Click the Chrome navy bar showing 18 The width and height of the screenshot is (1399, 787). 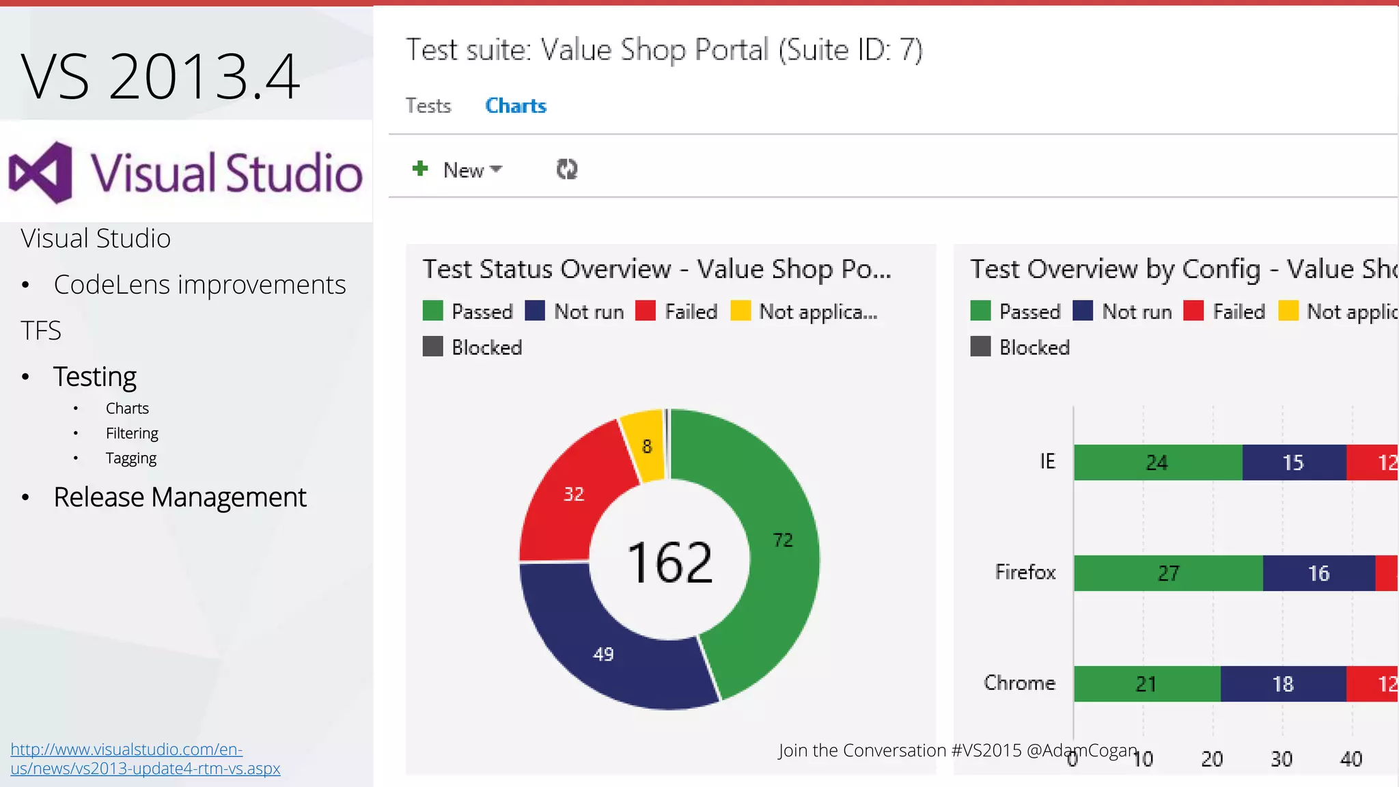1284,684
